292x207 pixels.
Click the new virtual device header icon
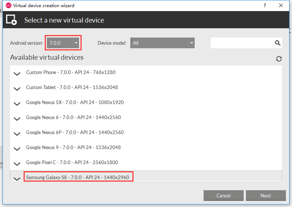(11, 20)
